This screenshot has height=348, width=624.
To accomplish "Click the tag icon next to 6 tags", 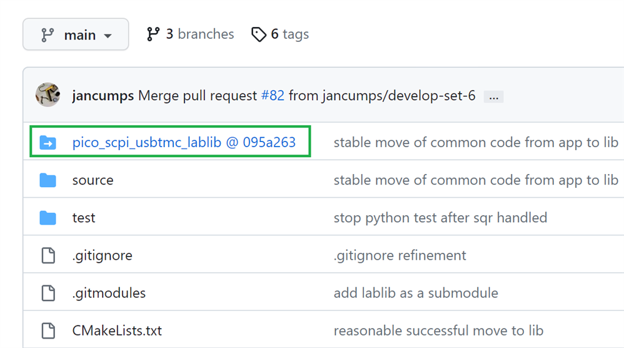I will pos(259,34).
